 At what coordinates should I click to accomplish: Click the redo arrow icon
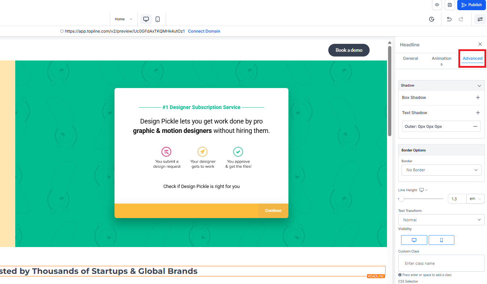(461, 19)
